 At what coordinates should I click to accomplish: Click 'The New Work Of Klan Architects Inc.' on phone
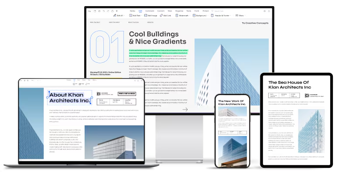pyautogui.click(x=232, y=102)
